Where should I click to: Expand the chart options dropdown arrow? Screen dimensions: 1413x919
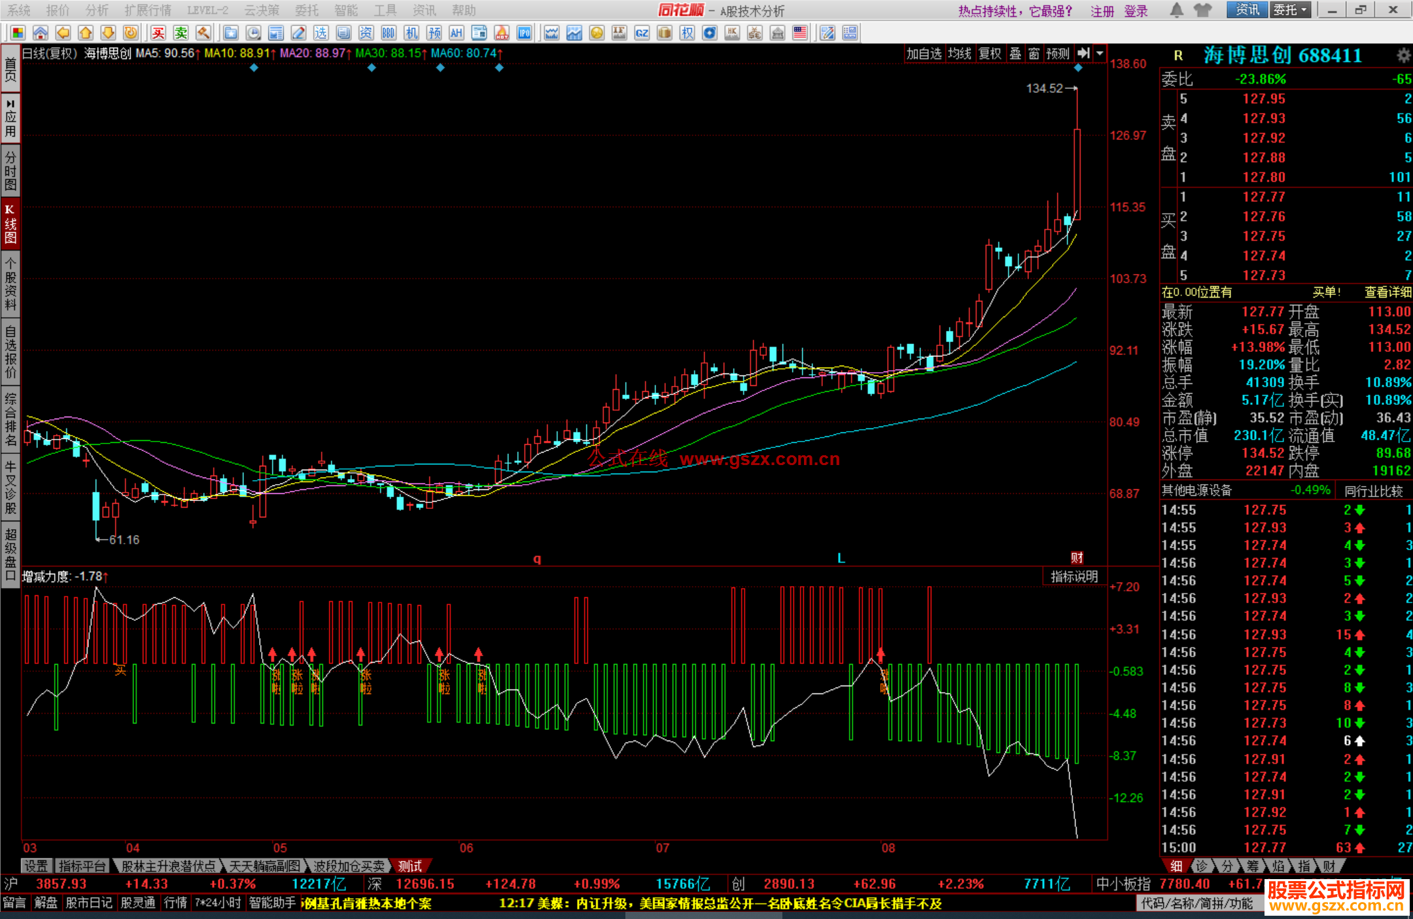click(1100, 54)
